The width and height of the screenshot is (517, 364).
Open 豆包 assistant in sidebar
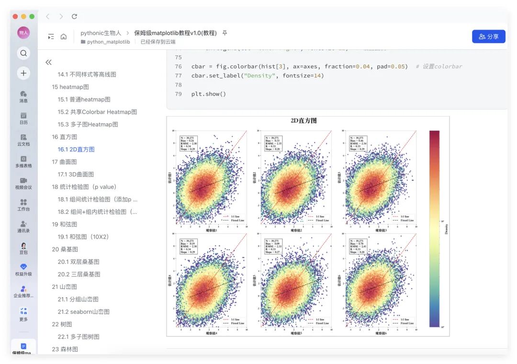tap(23, 248)
